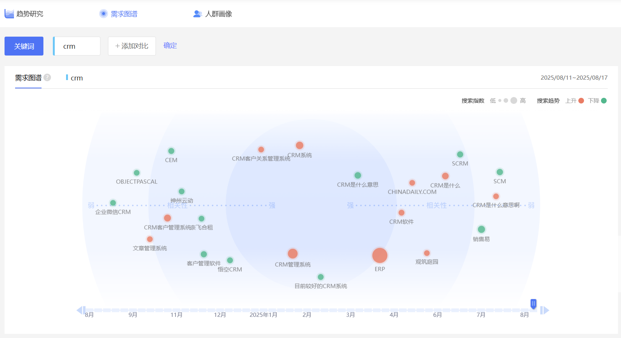Click the date range 2025/08/11~2025/08/17
The width and height of the screenshot is (621, 338).
(x=574, y=78)
